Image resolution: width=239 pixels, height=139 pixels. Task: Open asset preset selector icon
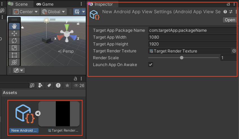click(x=231, y=12)
